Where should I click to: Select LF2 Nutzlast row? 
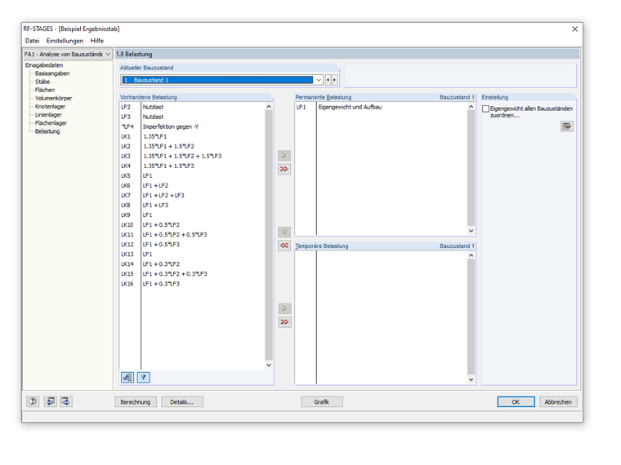(x=192, y=107)
